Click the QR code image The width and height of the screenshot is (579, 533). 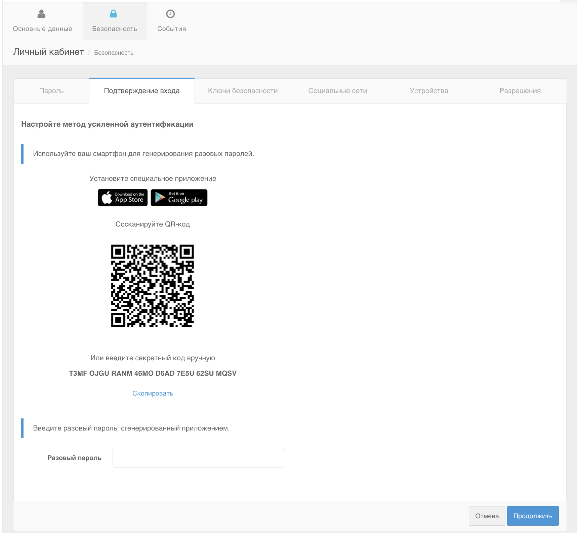pos(153,286)
